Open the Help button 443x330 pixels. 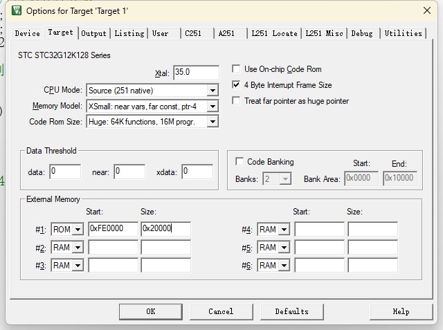click(x=401, y=311)
